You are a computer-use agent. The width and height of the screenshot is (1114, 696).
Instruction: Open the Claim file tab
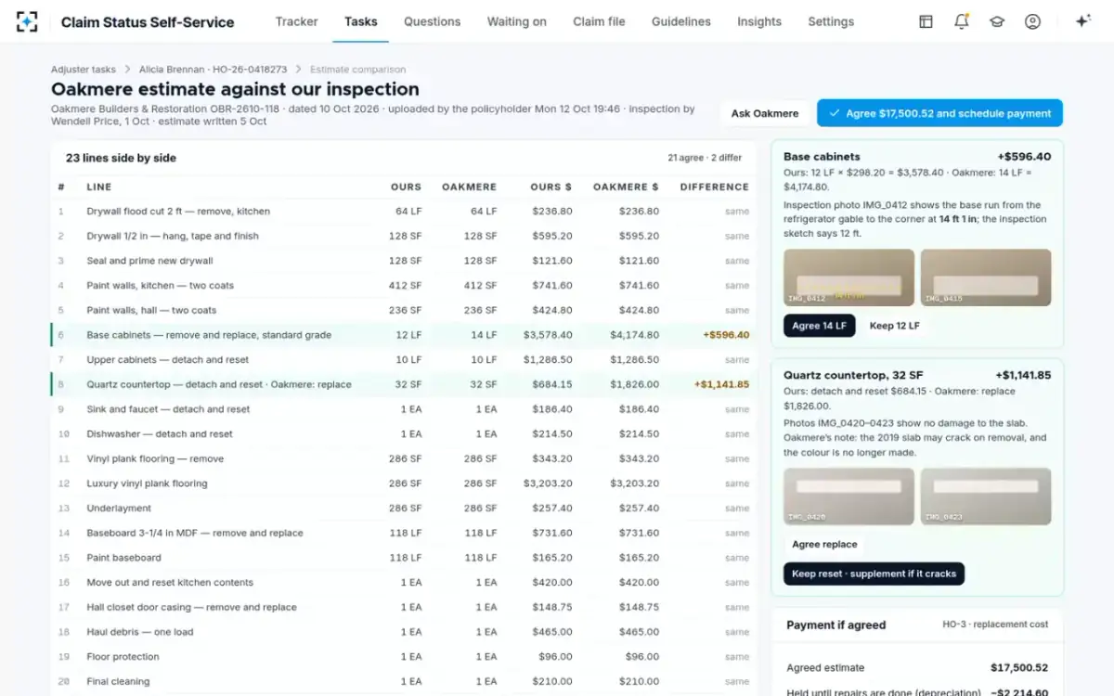(599, 21)
